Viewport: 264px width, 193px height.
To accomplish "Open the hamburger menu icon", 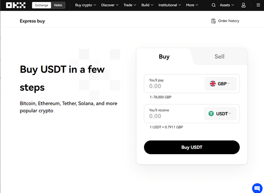I will point(258,5).
